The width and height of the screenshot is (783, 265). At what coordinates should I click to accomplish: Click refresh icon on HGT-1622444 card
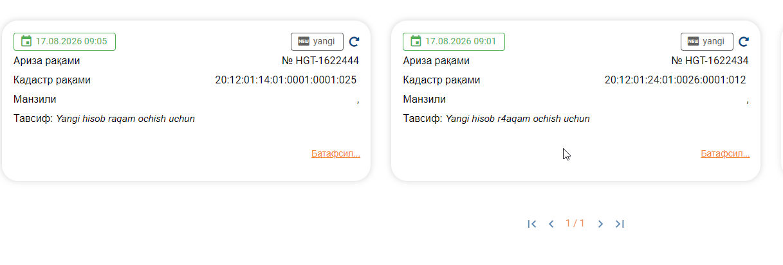[354, 42]
